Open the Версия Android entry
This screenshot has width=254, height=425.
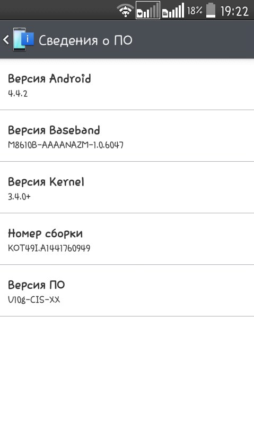coord(127,84)
